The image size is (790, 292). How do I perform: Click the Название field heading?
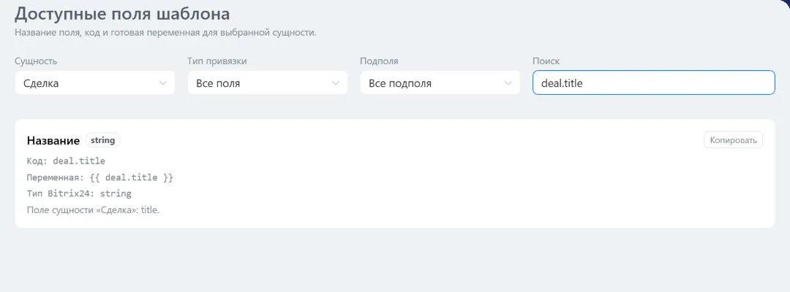[53, 141]
